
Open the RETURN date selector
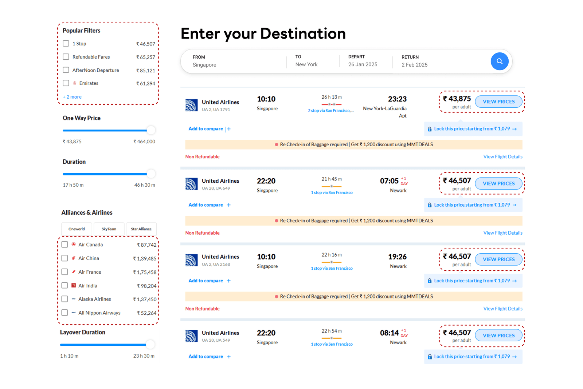[x=415, y=64]
